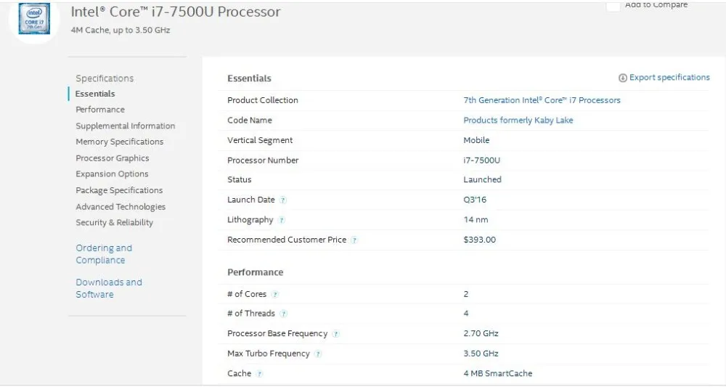Click the help icon next to Launch Date

[x=283, y=200]
